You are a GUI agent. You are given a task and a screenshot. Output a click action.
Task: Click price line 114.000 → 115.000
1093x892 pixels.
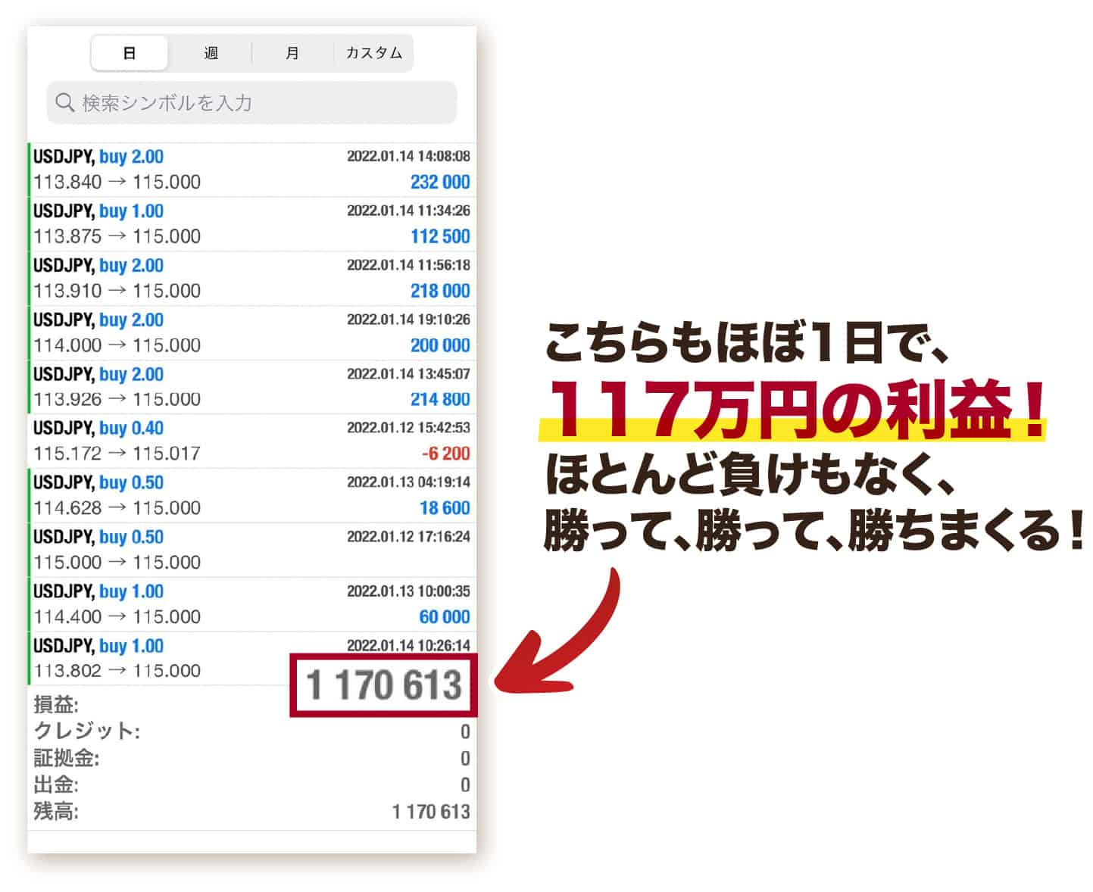[117, 345]
